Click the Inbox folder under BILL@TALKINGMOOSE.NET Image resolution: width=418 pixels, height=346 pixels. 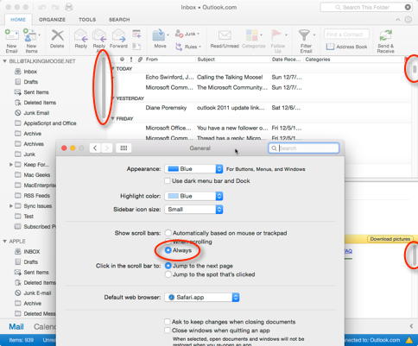[30, 72]
